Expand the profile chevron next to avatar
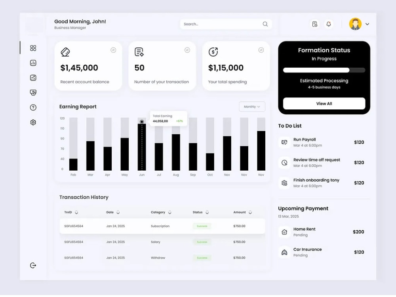Viewport: 396px width, 297px height. tap(367, 24)
